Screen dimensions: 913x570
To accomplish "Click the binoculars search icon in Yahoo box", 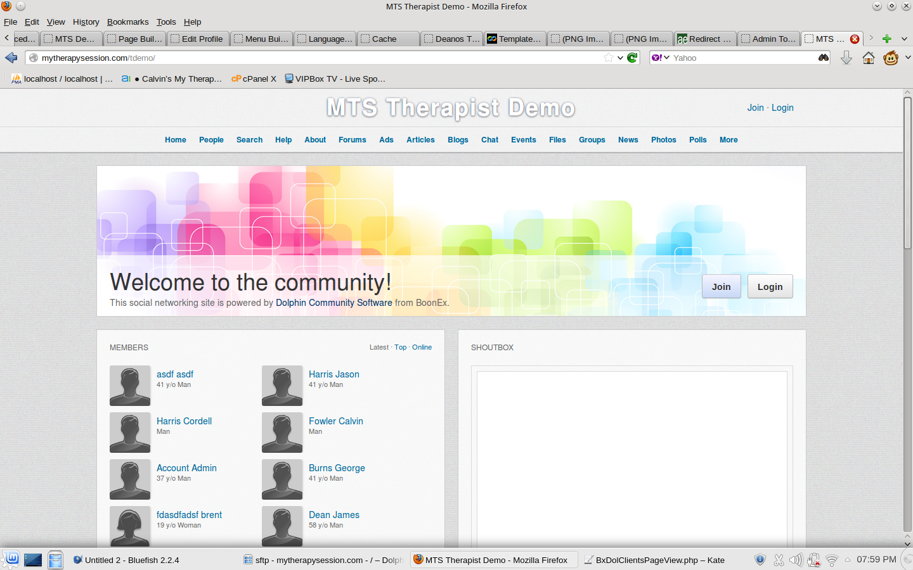I will [824, 58].
